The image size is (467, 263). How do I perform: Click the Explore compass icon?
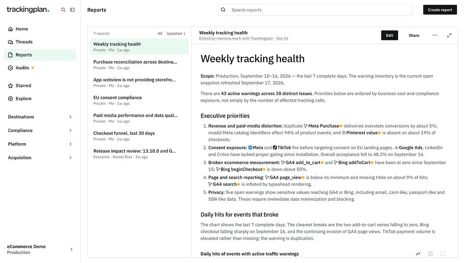click(11, 99)
